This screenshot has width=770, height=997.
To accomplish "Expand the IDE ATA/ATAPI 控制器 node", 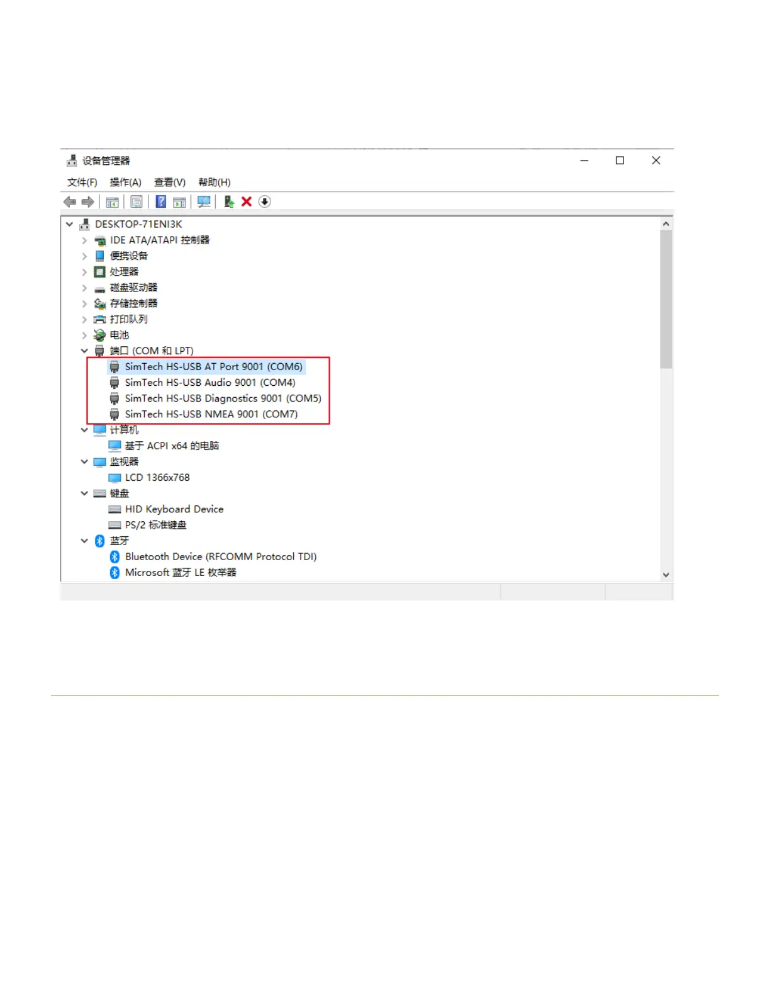I will [x=84, y=240].
